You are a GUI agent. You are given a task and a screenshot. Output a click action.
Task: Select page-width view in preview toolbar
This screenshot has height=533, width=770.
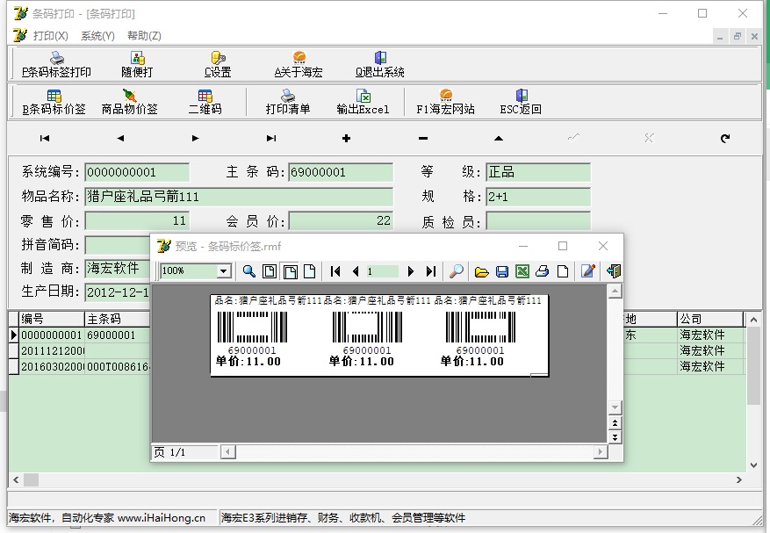(x=291, y=271)
